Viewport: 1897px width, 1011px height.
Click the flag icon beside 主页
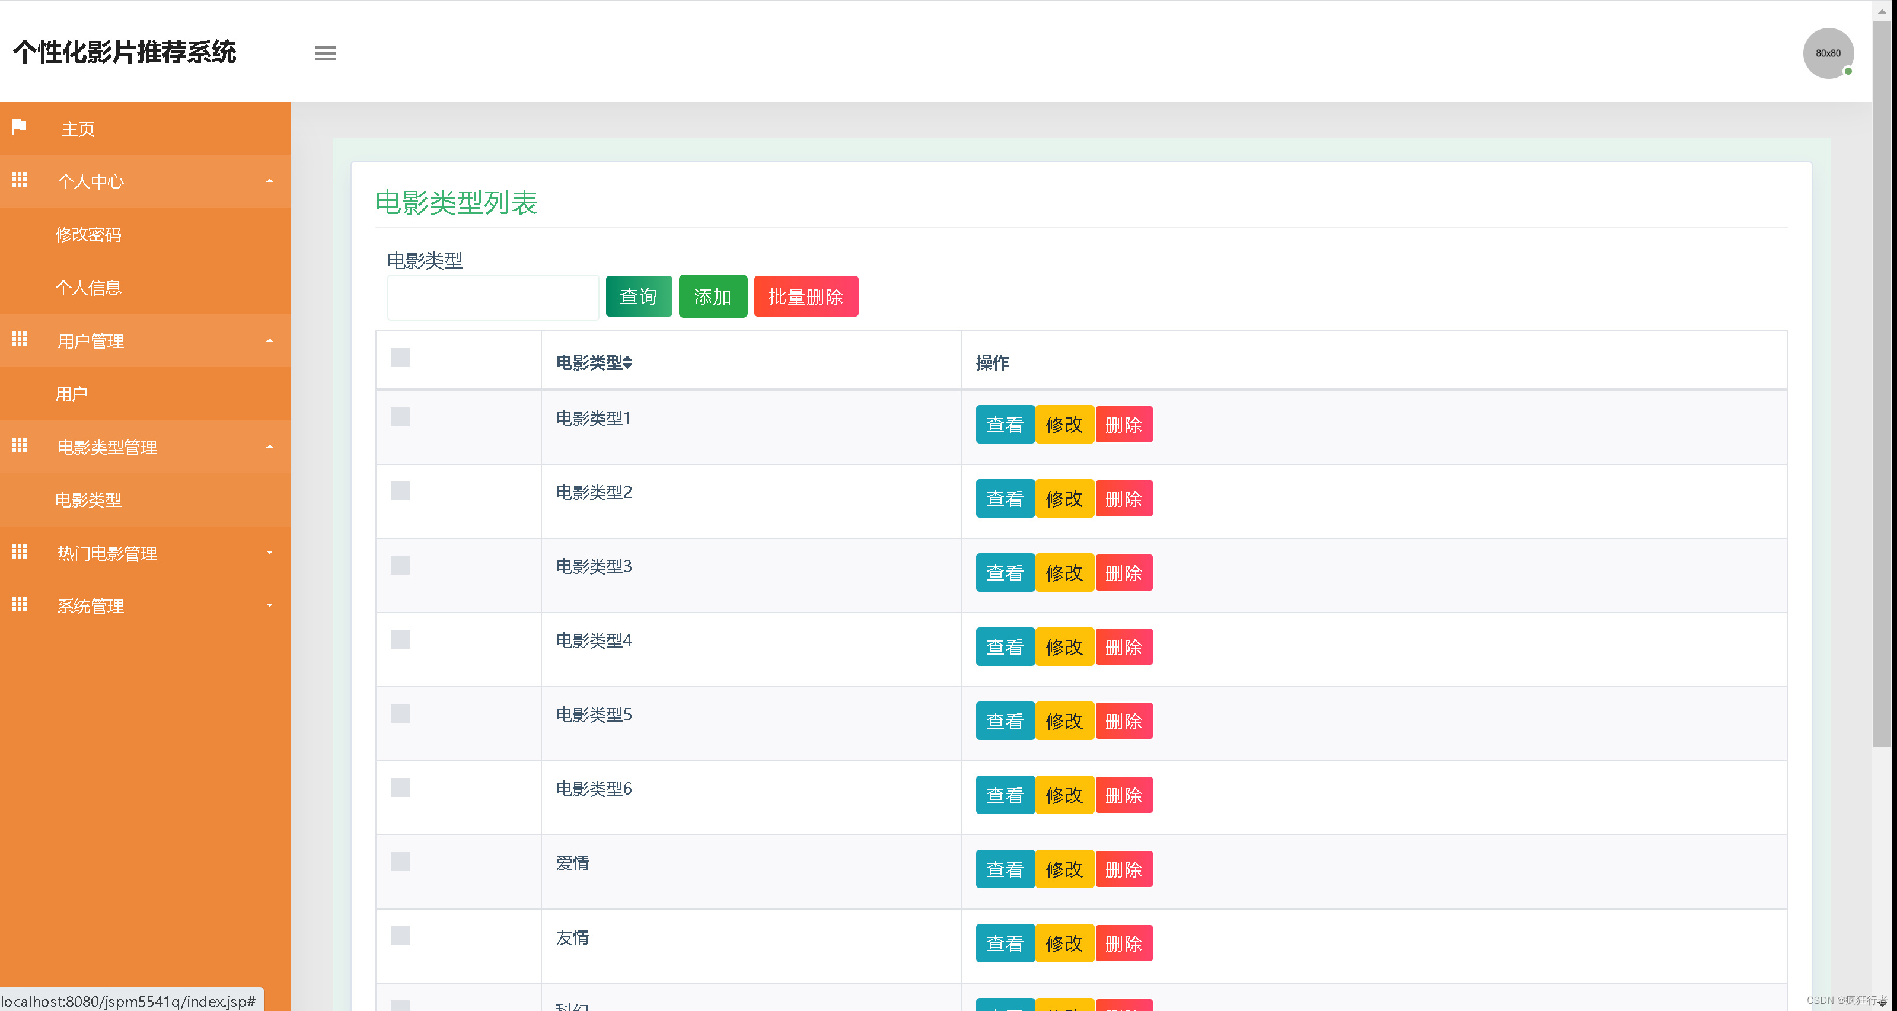click(20, 127)
